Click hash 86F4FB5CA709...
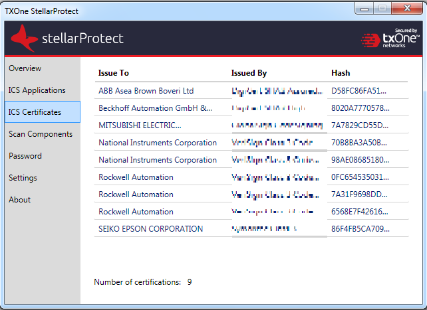Image resolution: width=427 pixels, height=310 pixels. click(x=360, y=229)
